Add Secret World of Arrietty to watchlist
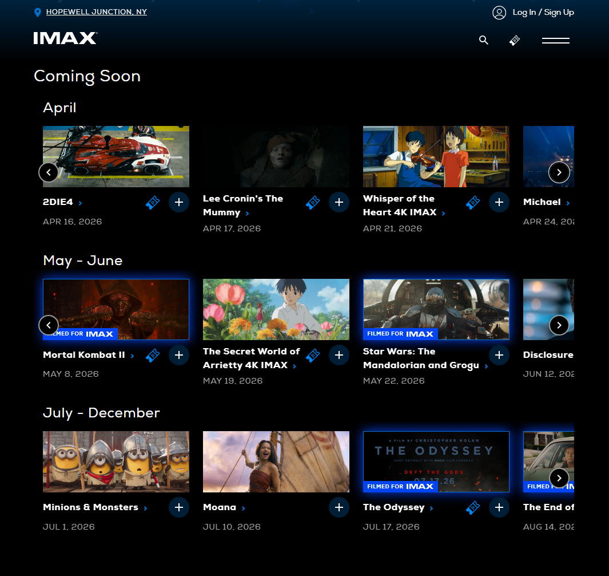The width and height of the screenshot is (609, 576). pyautogui.click(x=339, y=355)
